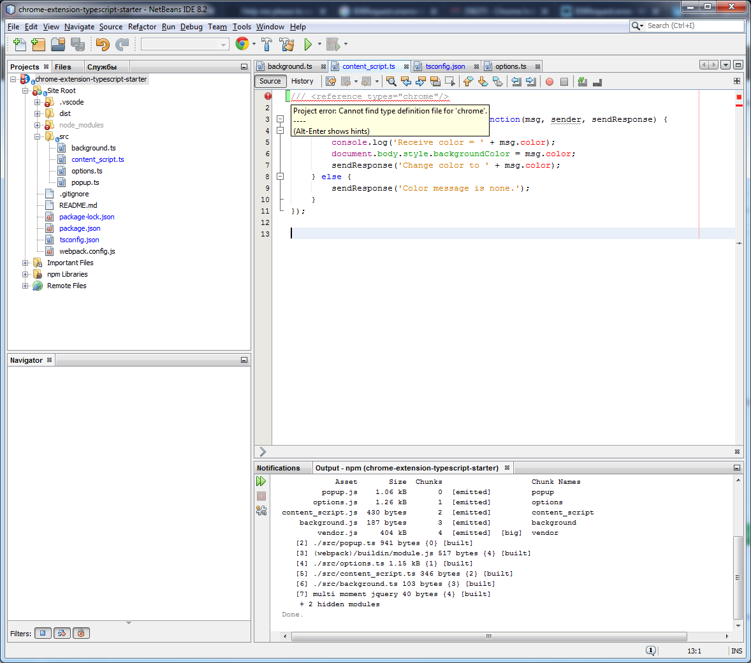Image resolution: width=751 pixels, height=663 pixels.
Task: Open the Navigate menu
Action: pos(79,27)
